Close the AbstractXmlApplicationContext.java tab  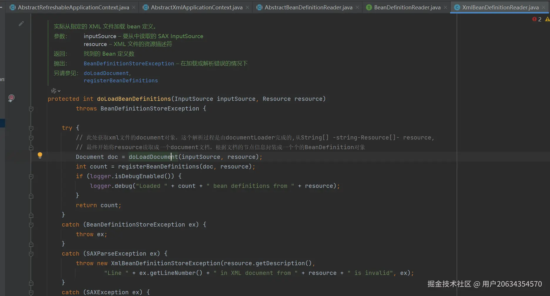coord(247,7)
